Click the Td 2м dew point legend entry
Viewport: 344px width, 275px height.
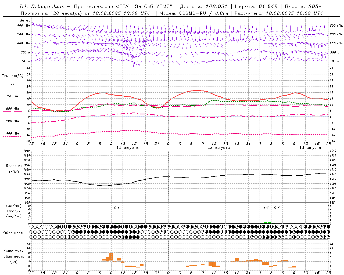(12, 96)
